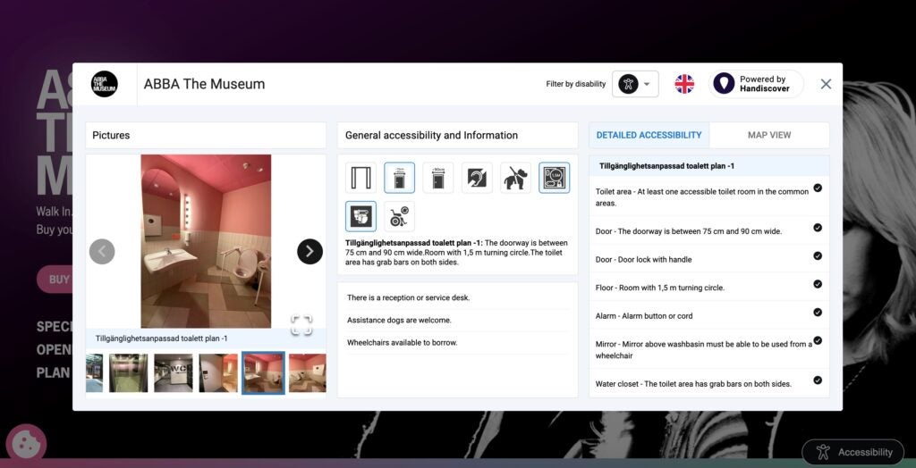Expand the image to fullscreen
This screenshot has height=468, width=916.
click(x=301, y=325)
